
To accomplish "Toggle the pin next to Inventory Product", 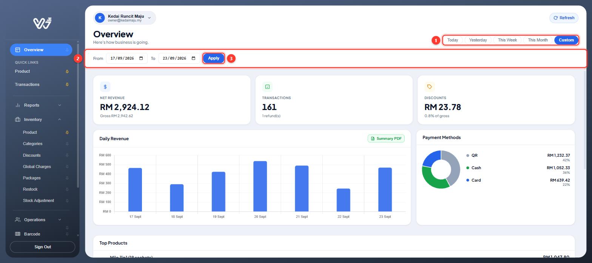I will click(67, 133).
